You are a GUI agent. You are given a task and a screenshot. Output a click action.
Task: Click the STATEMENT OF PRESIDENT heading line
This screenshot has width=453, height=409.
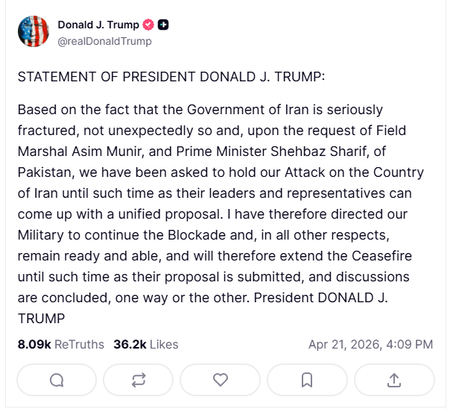(171, 78)
